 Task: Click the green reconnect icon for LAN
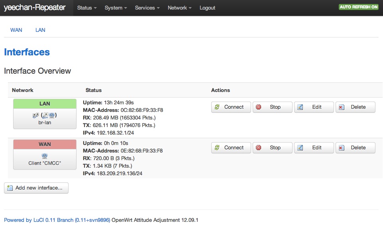click(217, 107)
